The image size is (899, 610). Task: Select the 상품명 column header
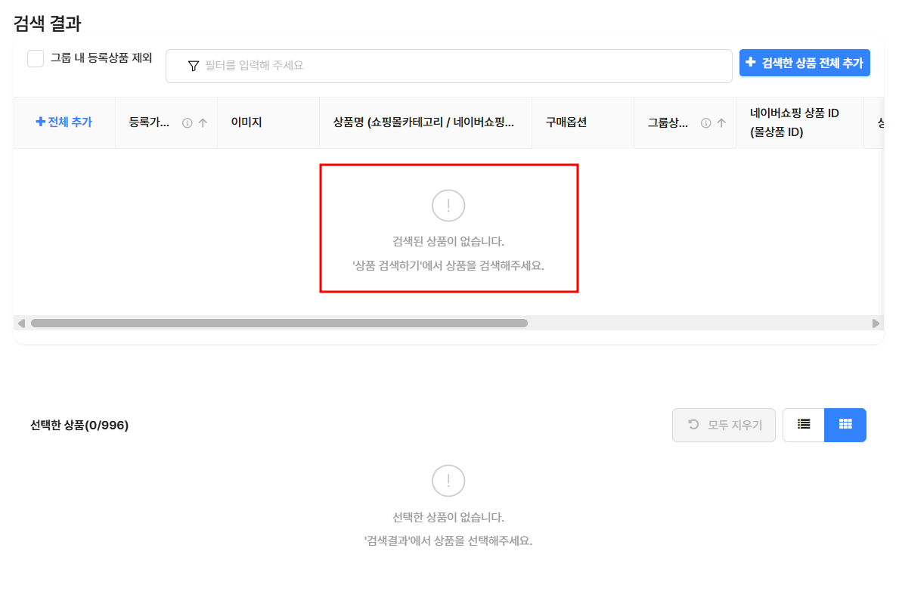[x=423, y=122]
